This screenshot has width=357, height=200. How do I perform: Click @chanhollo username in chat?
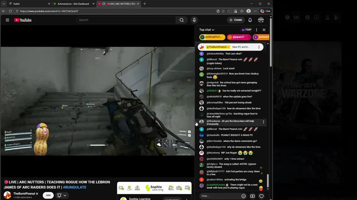[x=213, y=135]
